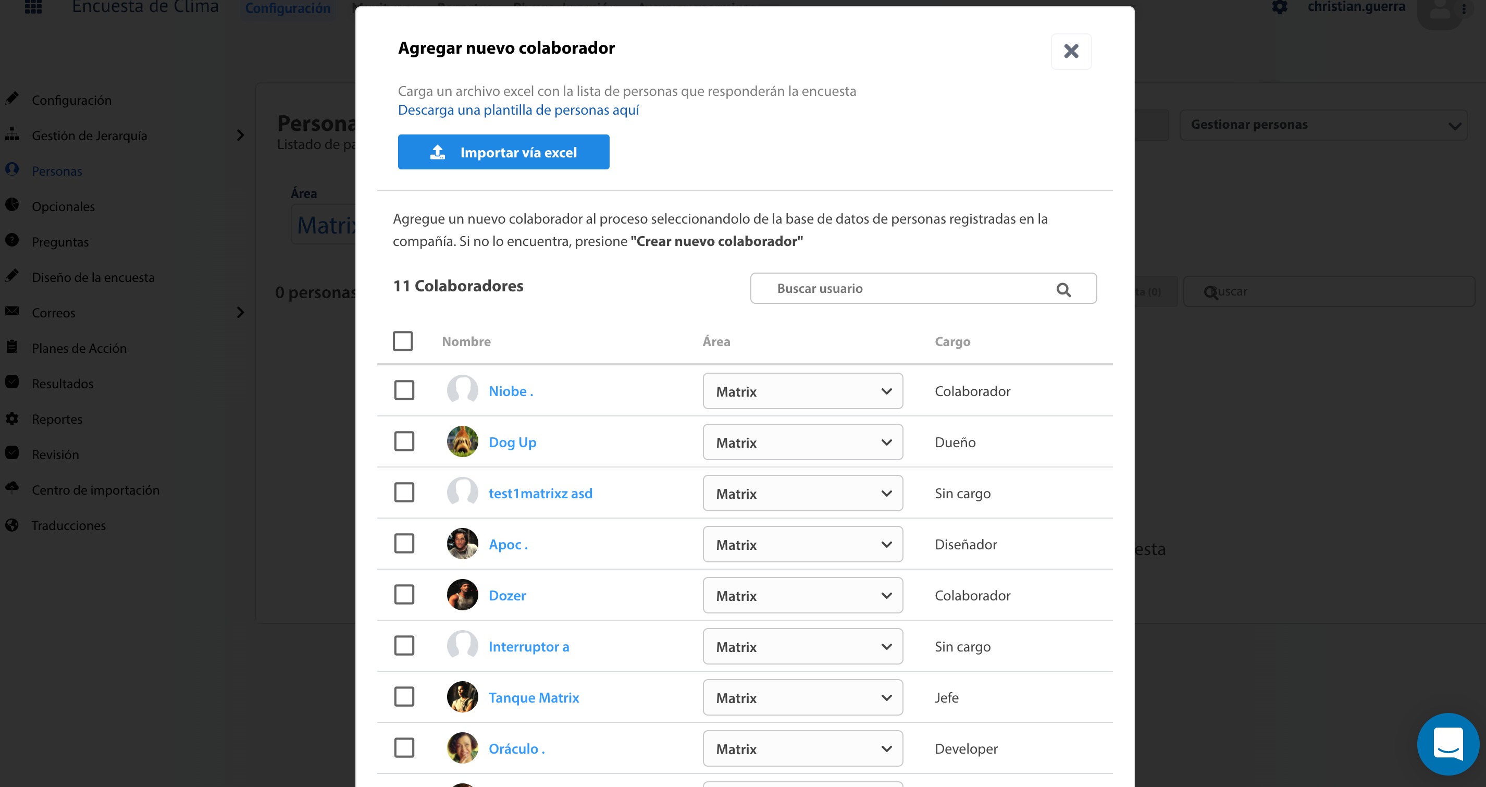Open the settings gear icon in top bar

(1280, 6)
